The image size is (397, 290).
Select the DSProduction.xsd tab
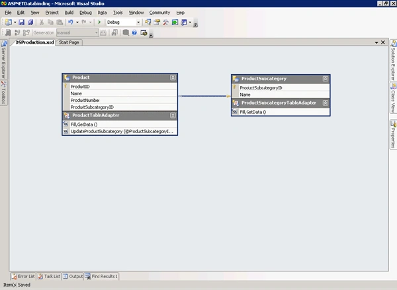(34, 42)
